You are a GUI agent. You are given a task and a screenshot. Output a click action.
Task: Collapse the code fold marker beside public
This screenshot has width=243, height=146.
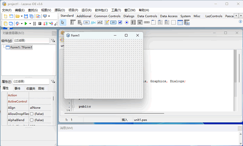point(73,107)
